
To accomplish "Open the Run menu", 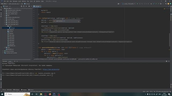I will tap(28, 1).
